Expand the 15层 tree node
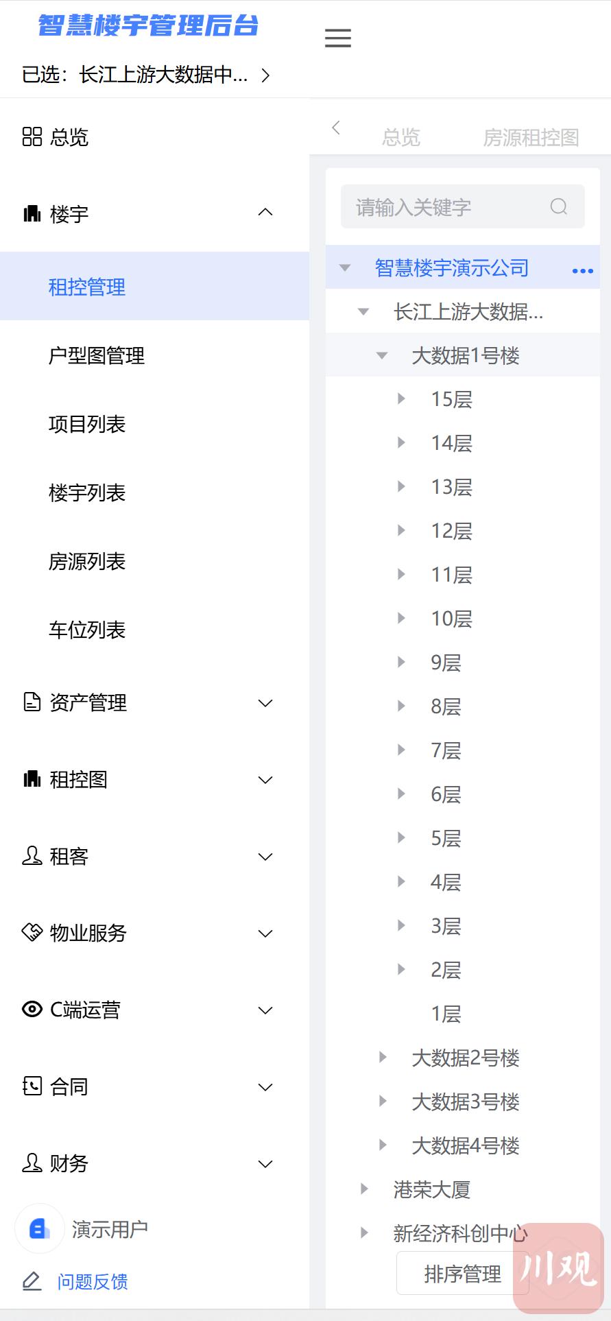The width and height of the screenshot is (611, 1321). 402,399
